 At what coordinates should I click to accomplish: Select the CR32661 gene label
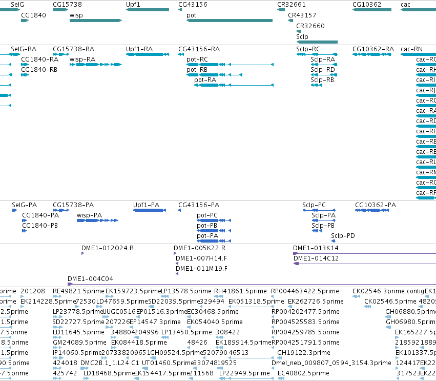tap(292, 5)
